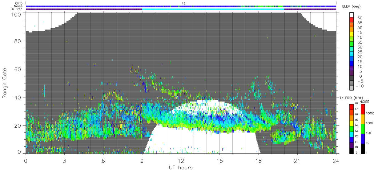Image resolution: width=378 pixels, height=174 pixels.
Task: Click the 'Noise' row label at the top left
Action: [18, 6]
